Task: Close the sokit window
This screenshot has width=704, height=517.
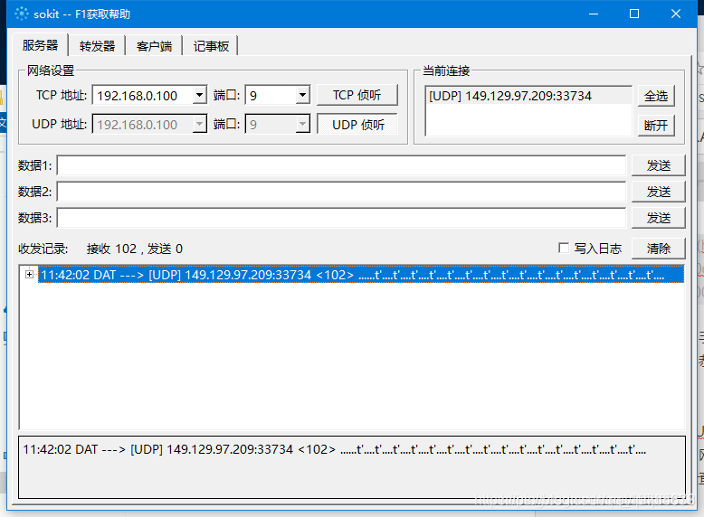Action: [676, 14]
